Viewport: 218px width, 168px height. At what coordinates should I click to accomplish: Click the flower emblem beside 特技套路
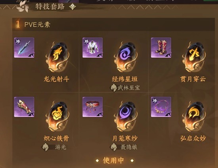point(23,7)
